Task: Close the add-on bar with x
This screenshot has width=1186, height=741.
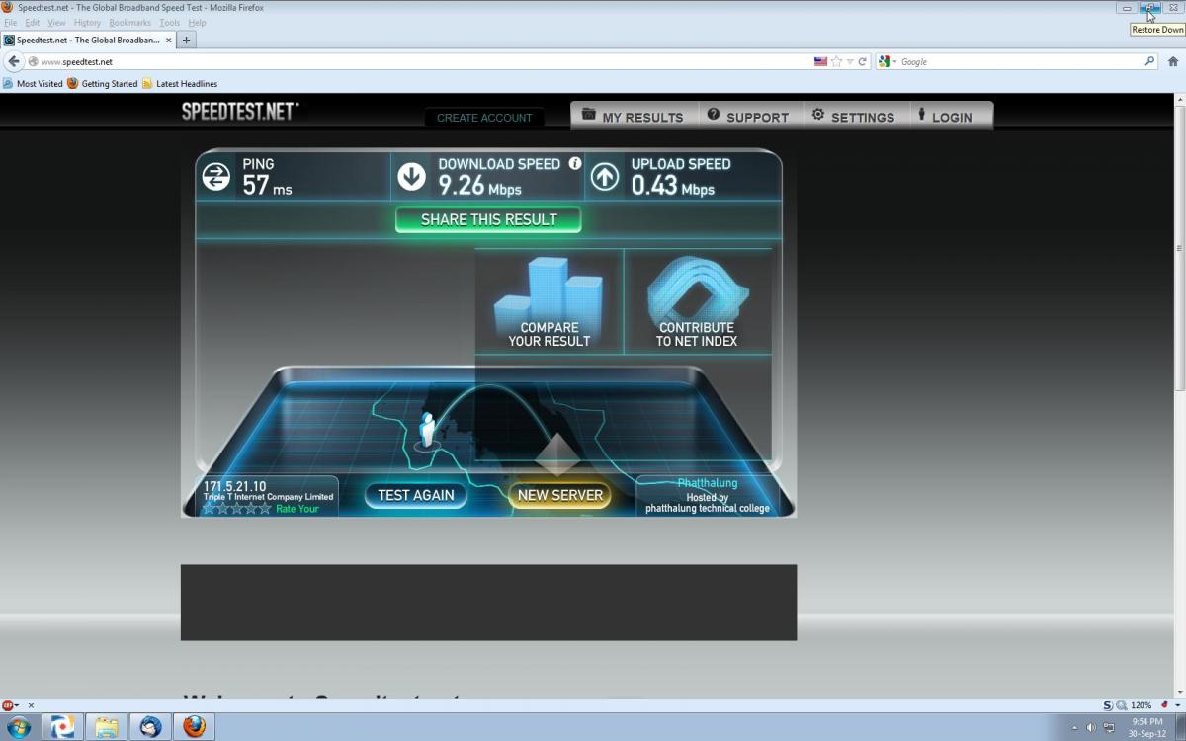Action: point(30,705)
